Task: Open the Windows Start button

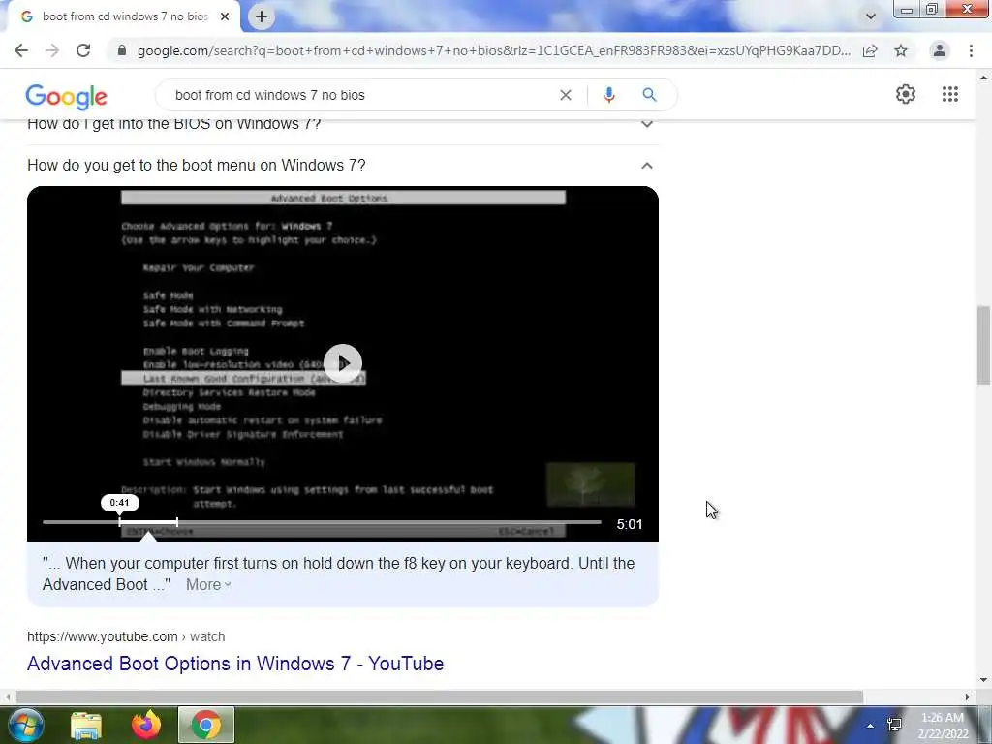Action: coord(25,725)
